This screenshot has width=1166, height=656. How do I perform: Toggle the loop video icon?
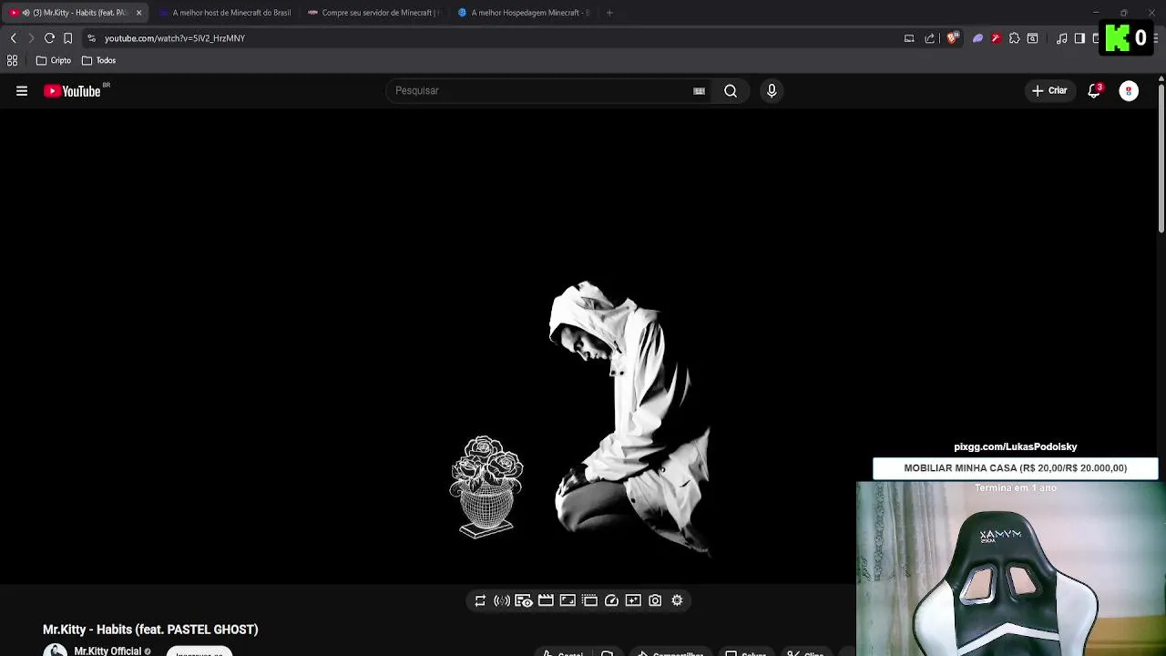(480, 600)
